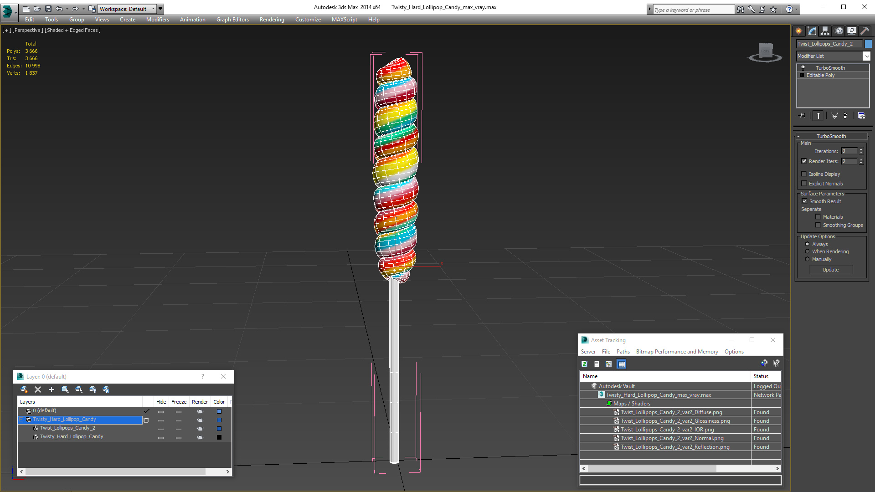Open Configure Modifier Sets icon
This screenshot has height=492, width=875.
pyautogui.click(x=861, y=116)
